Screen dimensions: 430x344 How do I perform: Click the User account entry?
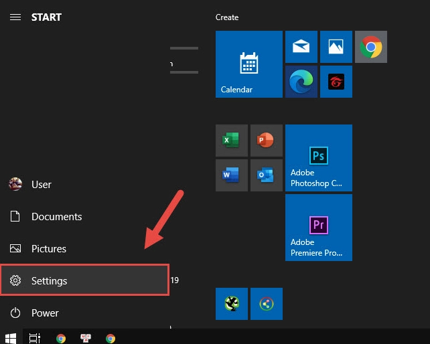41,185
